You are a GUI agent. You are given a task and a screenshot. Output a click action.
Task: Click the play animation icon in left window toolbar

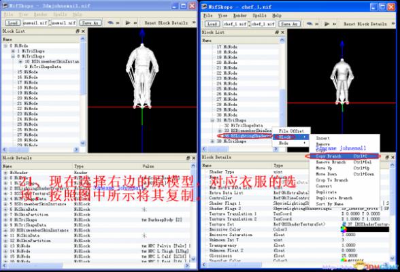pyautogui.click(x=128, y=22)
